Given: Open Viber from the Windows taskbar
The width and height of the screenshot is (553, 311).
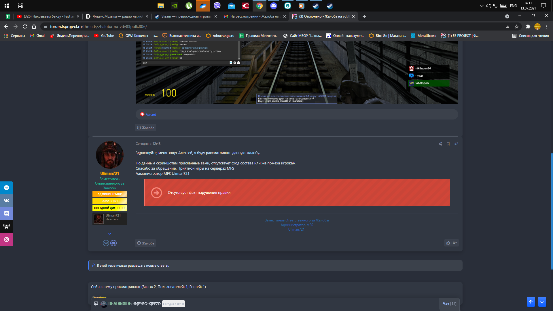Looking at the screenshot, I should point(217,6).
